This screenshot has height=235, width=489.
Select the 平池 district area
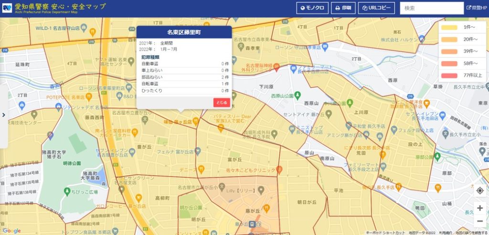pyautogui.click(x=339, y=190)
